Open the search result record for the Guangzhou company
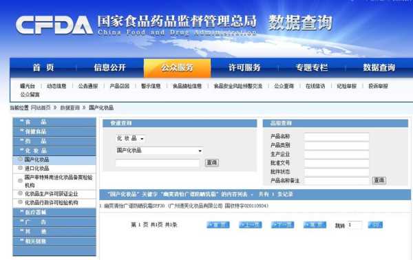413x260 pixels. click(x=186, y=206)
